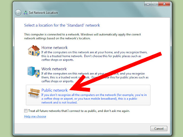183x137 pixels.
Task: Select the office building icon for Work network
Action: coord(34,72)
